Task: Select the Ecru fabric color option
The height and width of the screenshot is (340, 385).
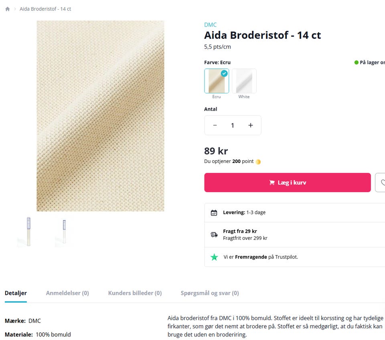Action: pyautogui.click(x=217, y=80)
